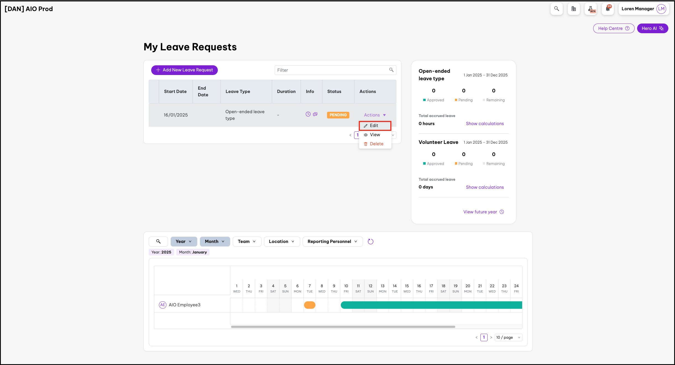This screenshot has height=365, width=675.
Task: Click Add New Leave Request button
Action: pyautogui.click(x=184, y=70)
